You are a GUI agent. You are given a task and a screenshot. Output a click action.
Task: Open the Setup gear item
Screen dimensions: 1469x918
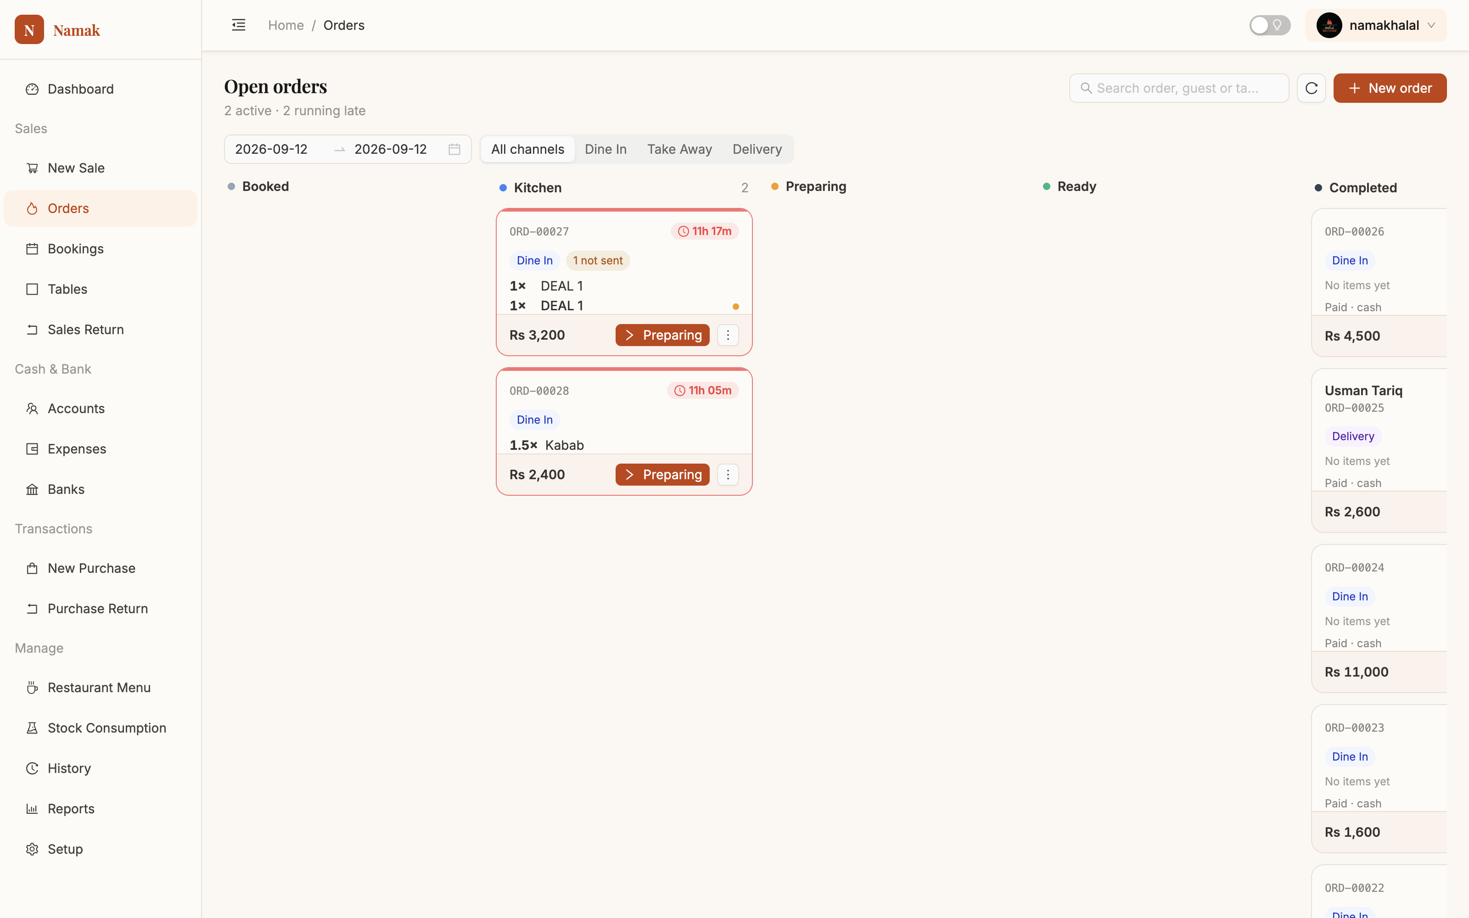point(100,849)
